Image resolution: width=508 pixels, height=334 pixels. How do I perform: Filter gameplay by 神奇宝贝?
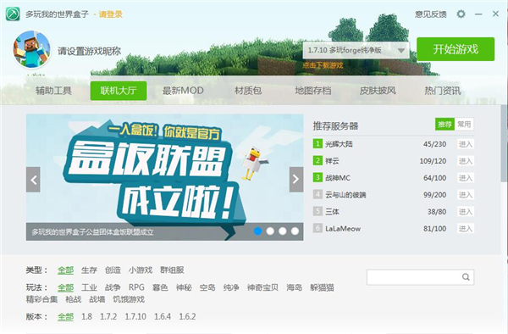262,287
